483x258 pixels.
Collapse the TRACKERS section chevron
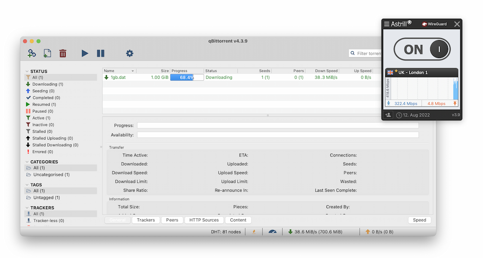[x=27, y=208]
